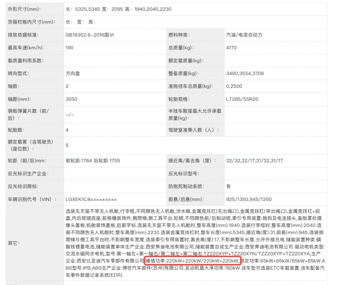The width and height of the screenshot is (341, 285).
Task: Click the 燃料种类 label
Action: [x=179, y=35]
